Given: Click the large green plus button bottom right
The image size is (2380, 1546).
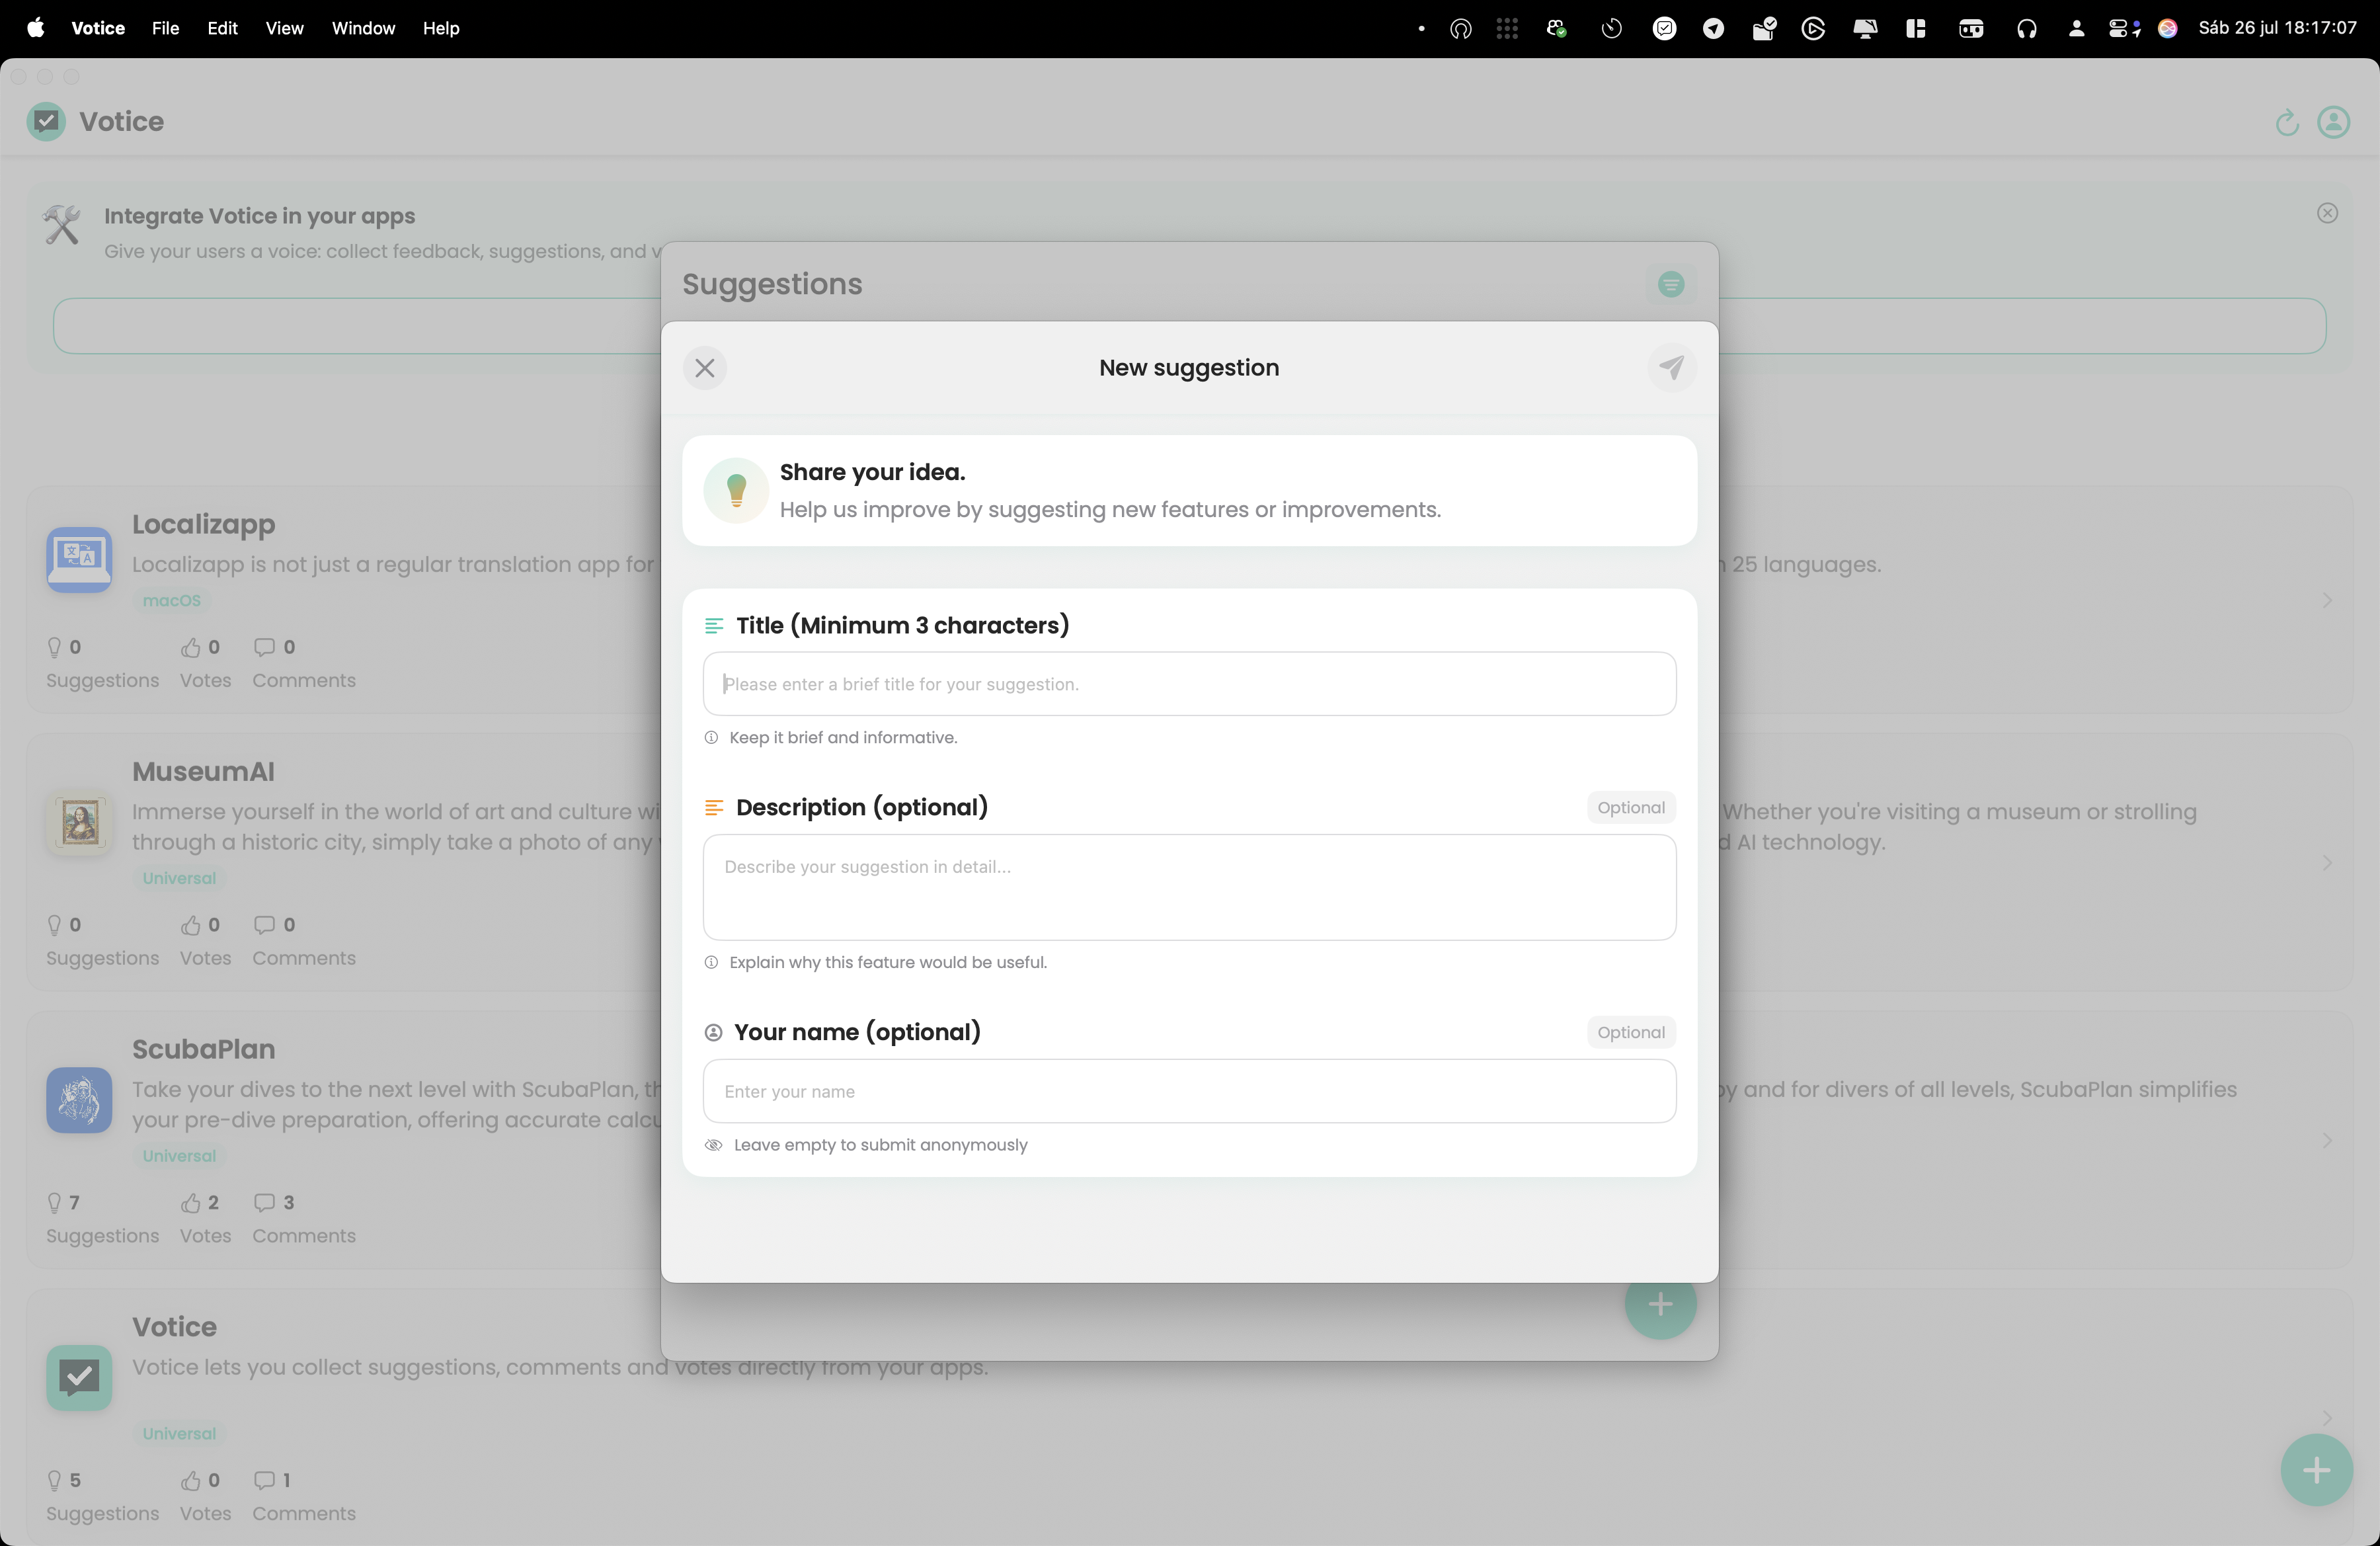Looking at the screenshot, I should pos(2316,1470).
